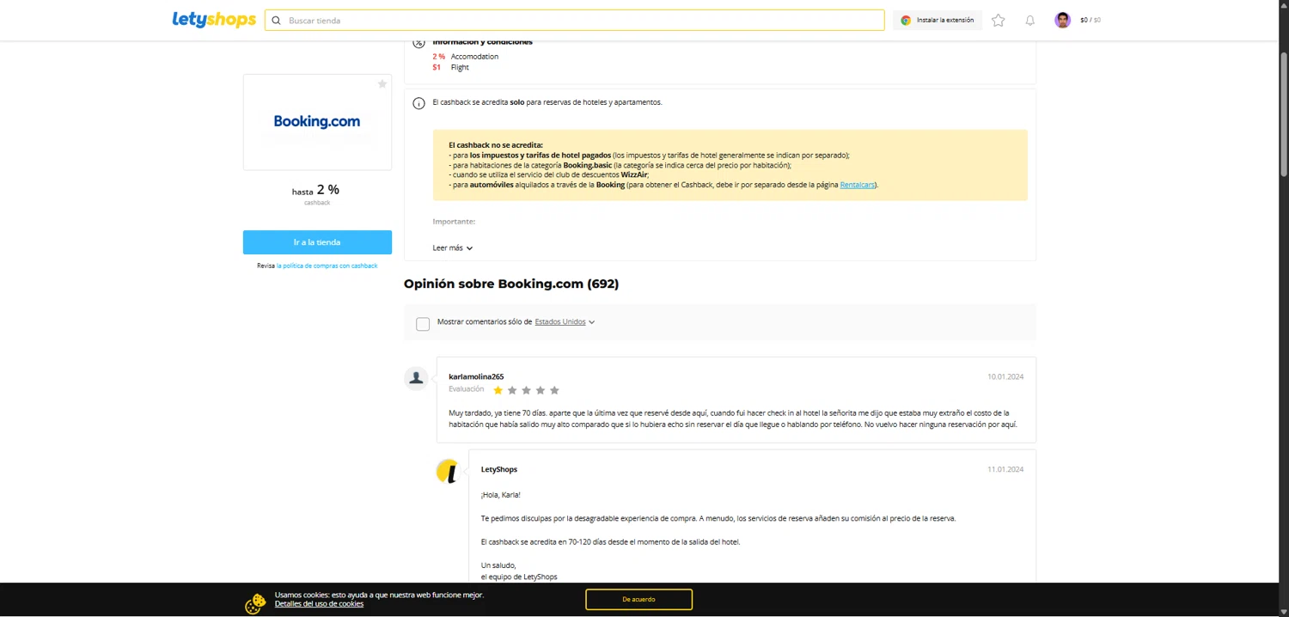
Task: Expand Leer más section
Action: coord(453,247)
